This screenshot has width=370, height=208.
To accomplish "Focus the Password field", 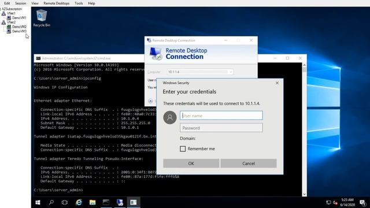I will point(221,128).
